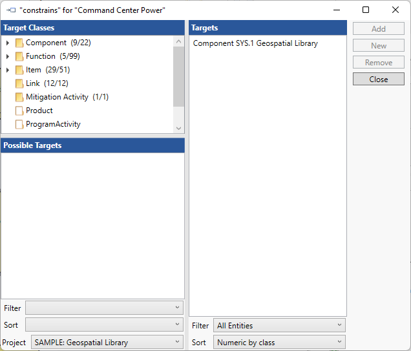Click the empty Product folder icon
The height and width of the screenshot is (351, 411).
coord(19,111)
